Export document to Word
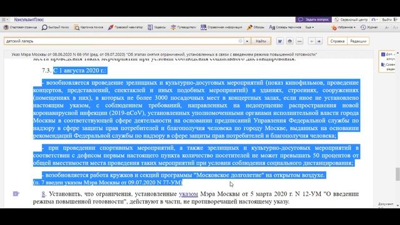Screen dimensions: 400x225 pyautogui.click(x=280, y=41)
